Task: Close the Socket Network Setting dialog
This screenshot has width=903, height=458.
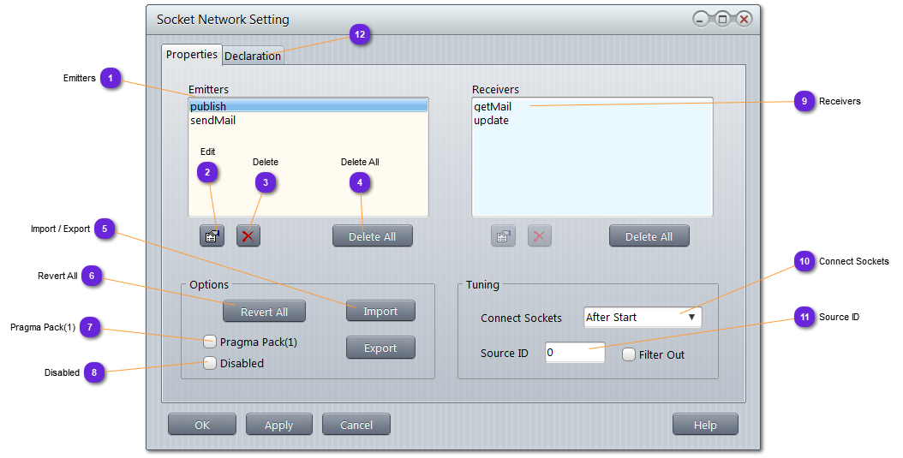Action: tap(744, 20)
